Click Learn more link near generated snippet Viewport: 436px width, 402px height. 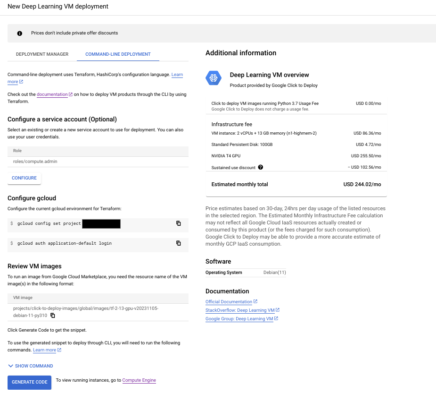[44, 350]
